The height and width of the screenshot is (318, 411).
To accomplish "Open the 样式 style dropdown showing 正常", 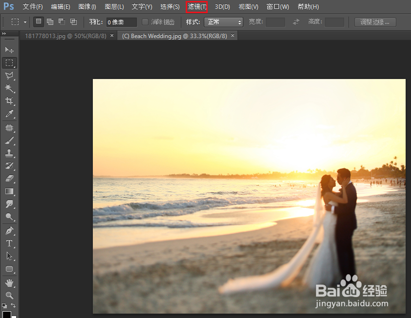I will pyautogui.click(x=224, y=22).
